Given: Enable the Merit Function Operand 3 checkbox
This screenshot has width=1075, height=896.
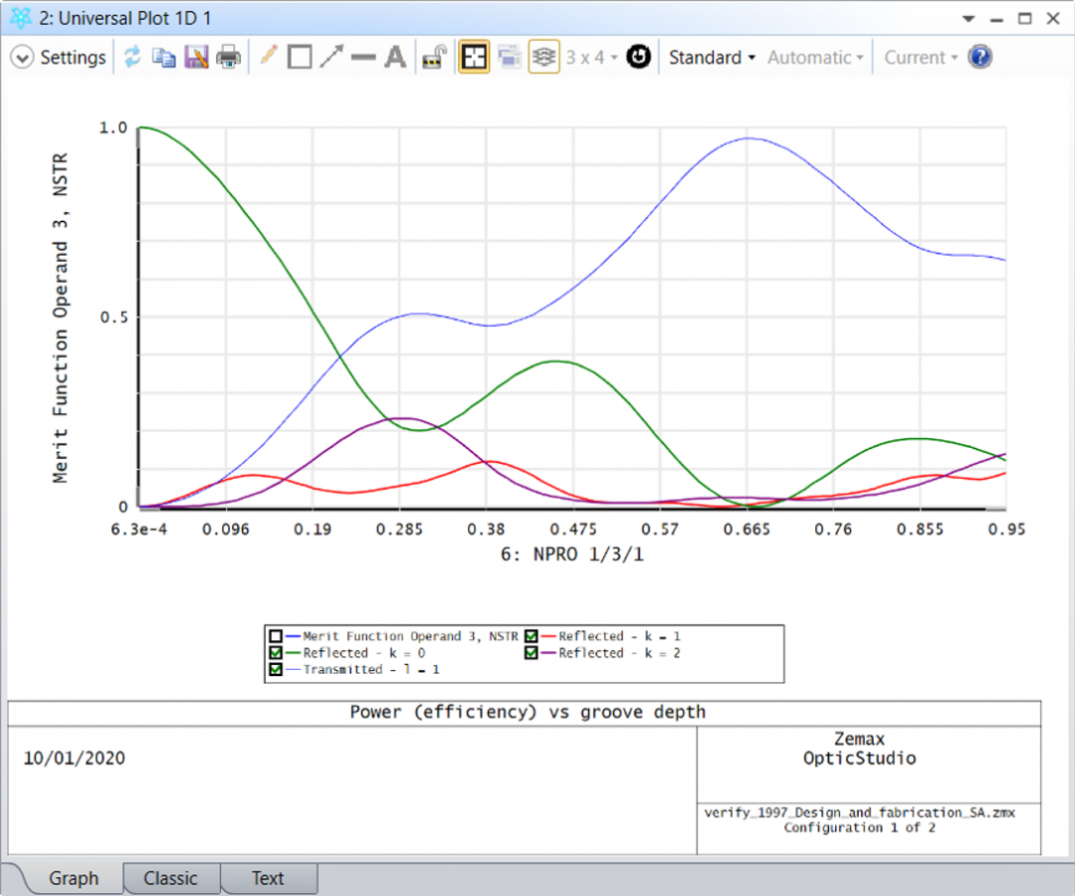Looking at the screenshot, I should [275, 636].
